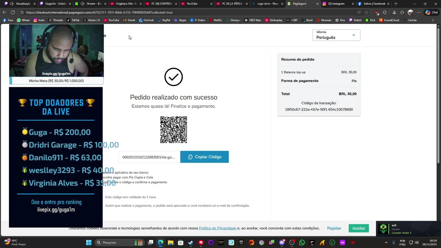
Task: Add page to favorites star icon
Action: 366,12
